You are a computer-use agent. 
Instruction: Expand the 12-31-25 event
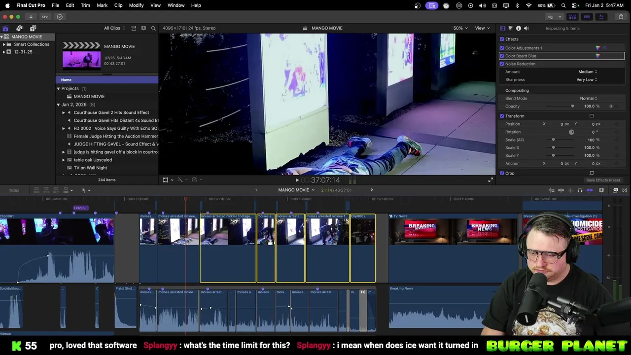point(4,52)
